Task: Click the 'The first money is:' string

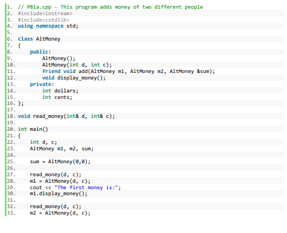Action: [86, 188]
